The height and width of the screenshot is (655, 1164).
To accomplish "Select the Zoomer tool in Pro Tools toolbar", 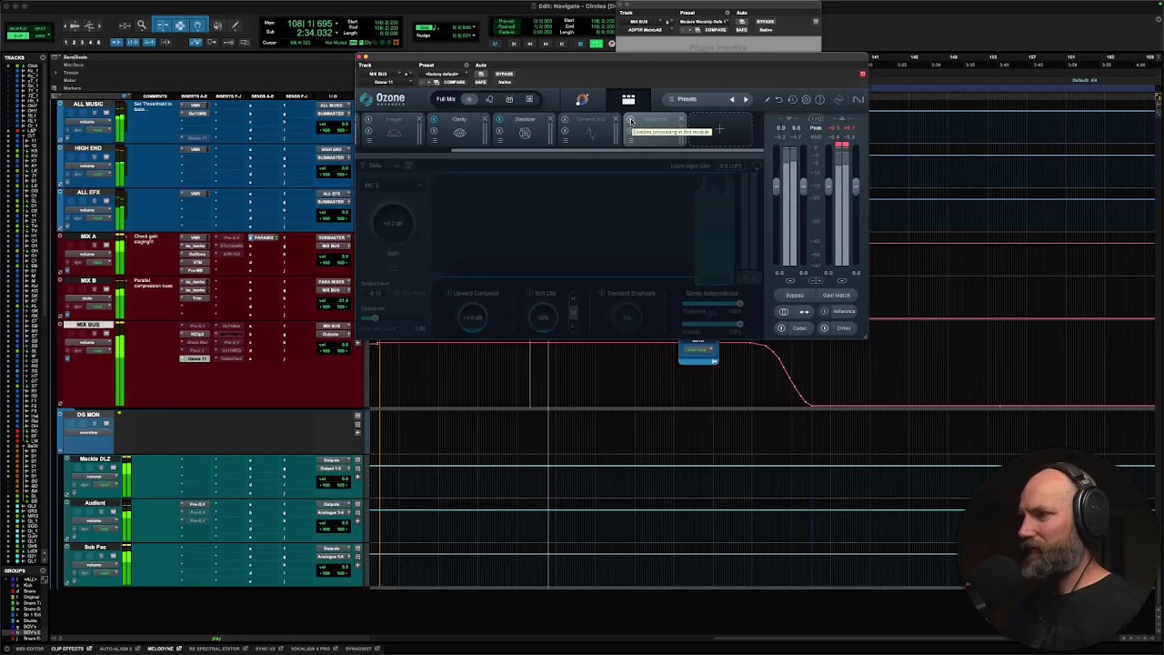I will [142, 25].
